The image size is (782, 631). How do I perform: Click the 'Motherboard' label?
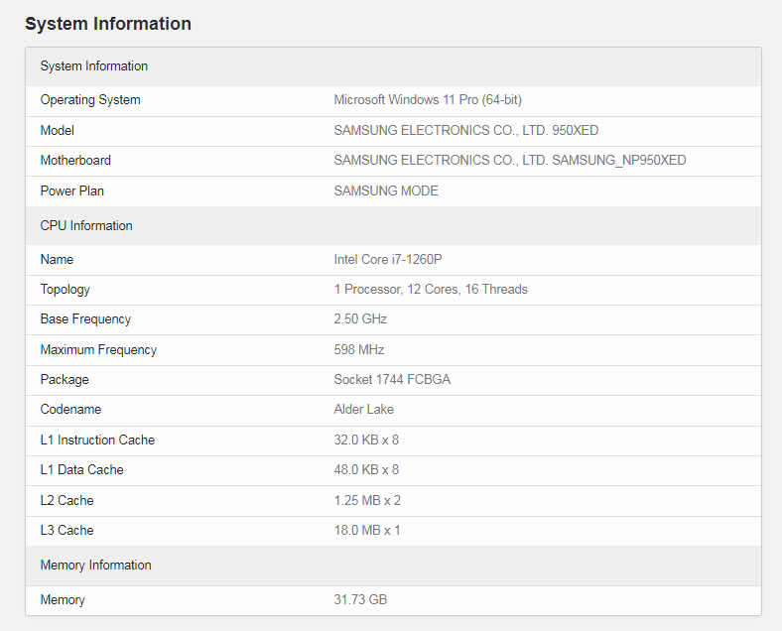click(x=75, y=161)
